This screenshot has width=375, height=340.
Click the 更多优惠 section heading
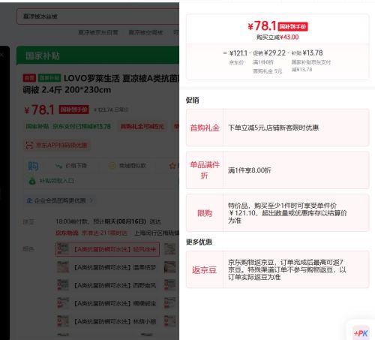coord(199,242)
